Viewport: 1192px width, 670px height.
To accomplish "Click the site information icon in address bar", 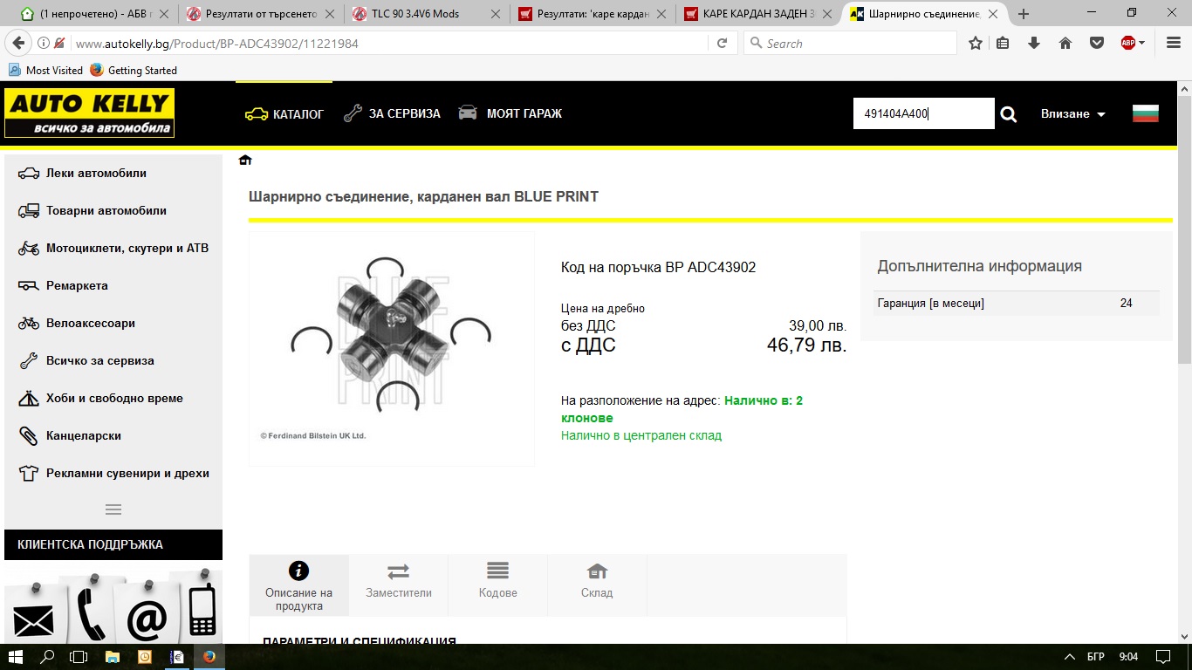I will tap(44, 44).
